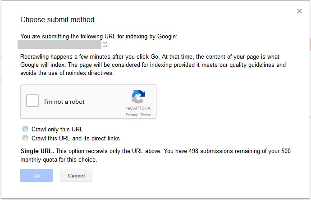Image resolution: width=311 pixels, height=200 pixels.
Task: Click the bold "Single URL." text
Action: pyautogui.click(x=37, y=151)
